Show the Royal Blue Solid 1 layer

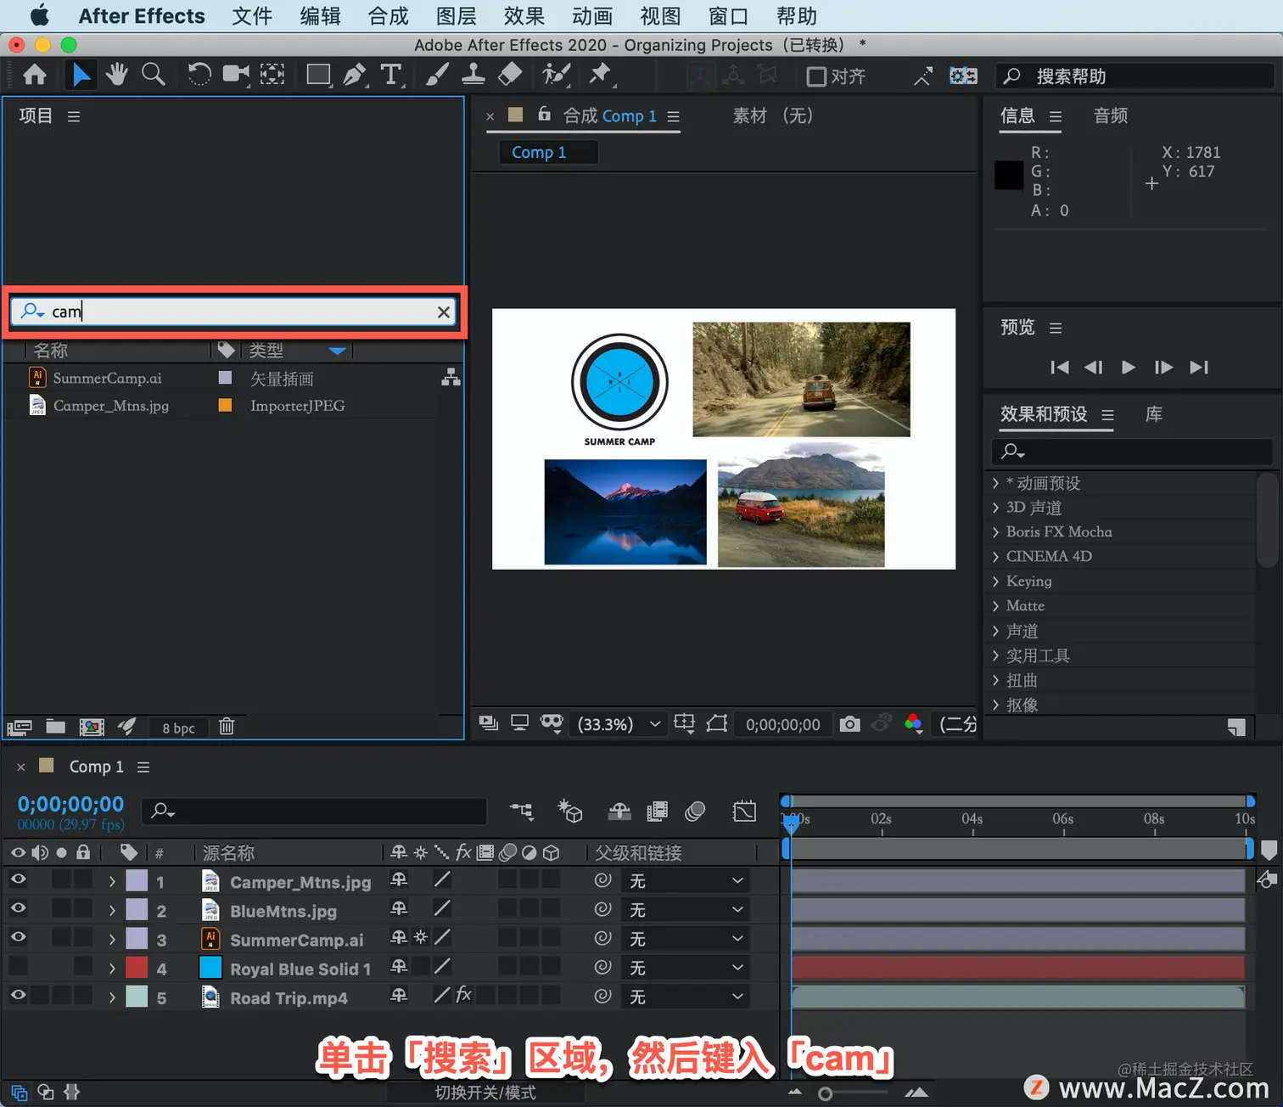[x=18, y=966]
